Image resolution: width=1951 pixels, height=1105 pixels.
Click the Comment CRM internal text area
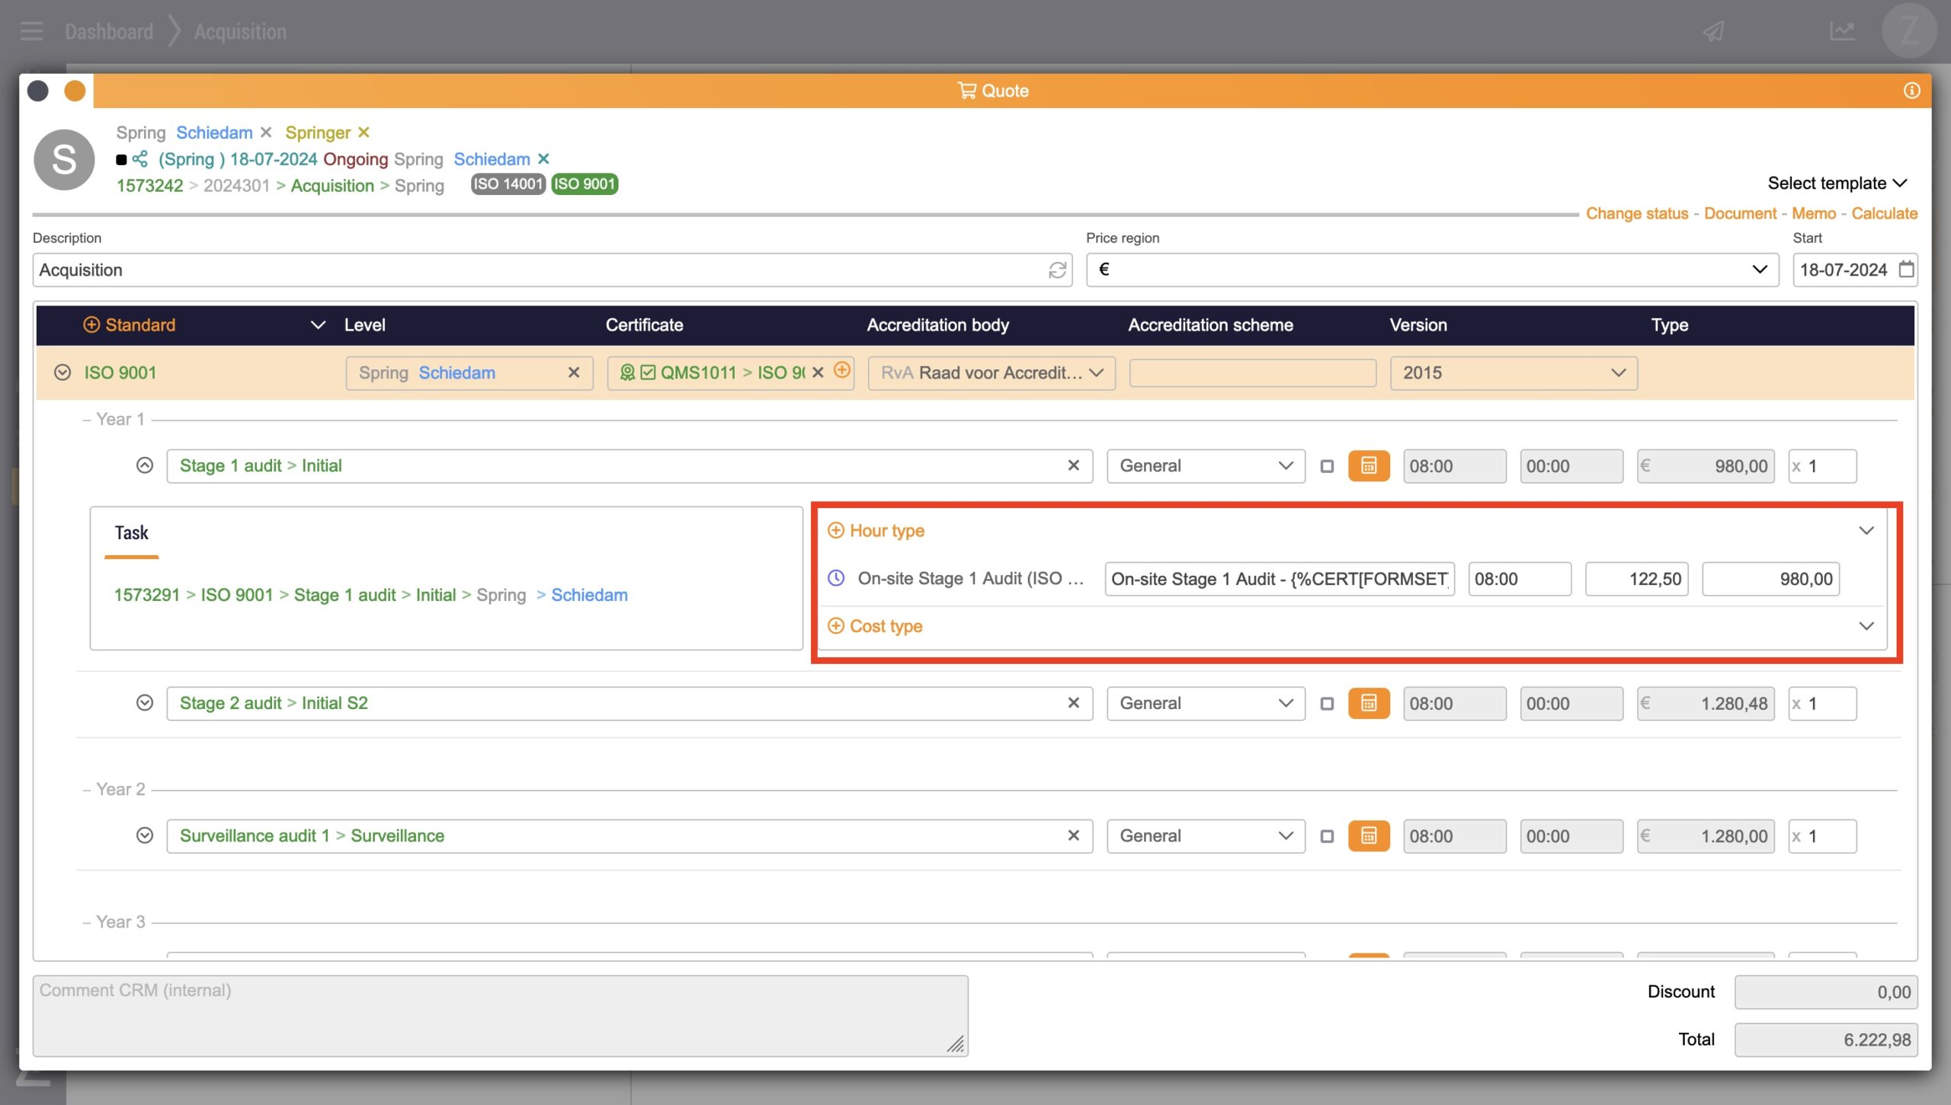[500, 1015]
